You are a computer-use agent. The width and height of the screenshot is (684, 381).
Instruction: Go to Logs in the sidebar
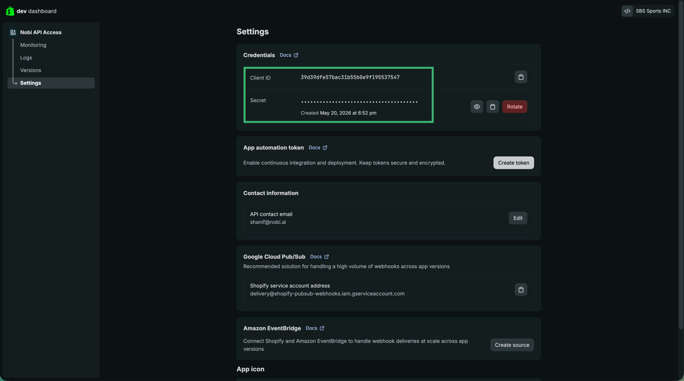point(26,57)
